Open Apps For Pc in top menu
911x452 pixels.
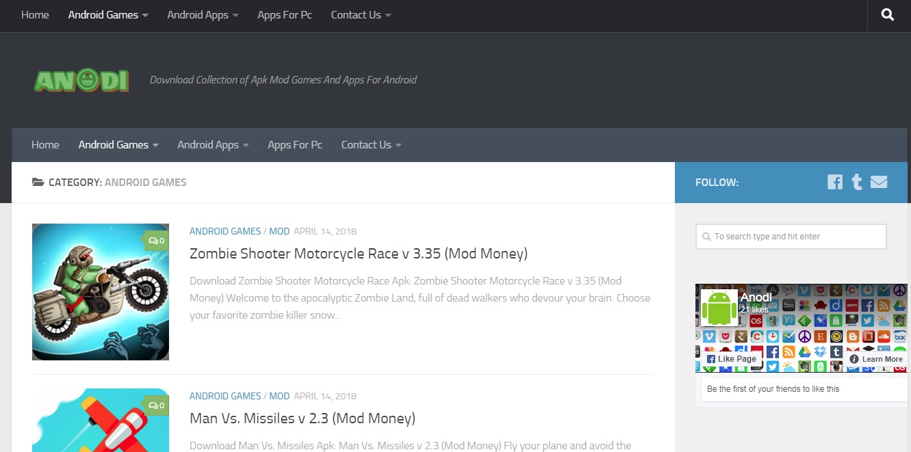point(285,15)
